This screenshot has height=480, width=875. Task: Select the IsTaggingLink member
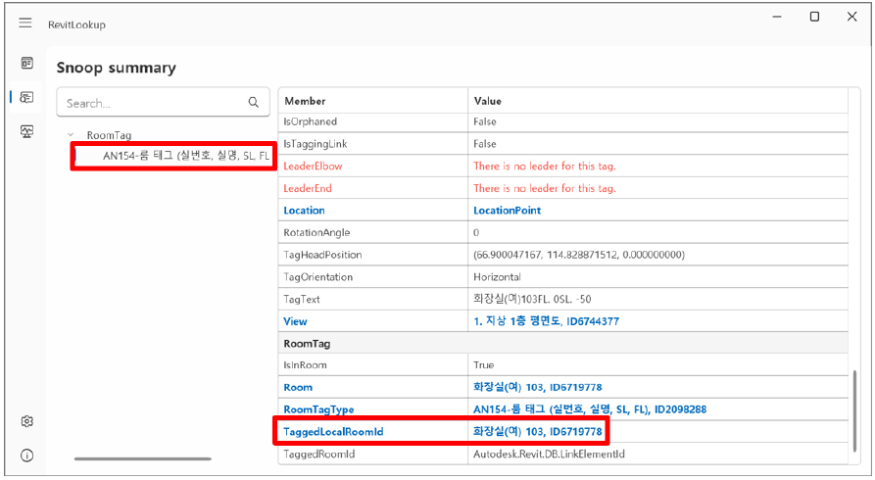(x=316, y=144)
